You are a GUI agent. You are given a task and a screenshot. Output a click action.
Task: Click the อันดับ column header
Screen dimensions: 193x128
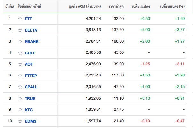[x=10, y=6]
